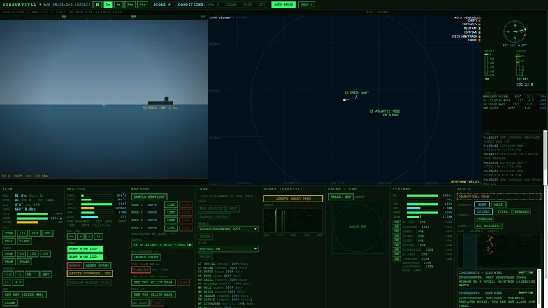Viewport: 548px width, 308px height.
Task: Load torpedo TUBE 1
Action: (171, 205)
